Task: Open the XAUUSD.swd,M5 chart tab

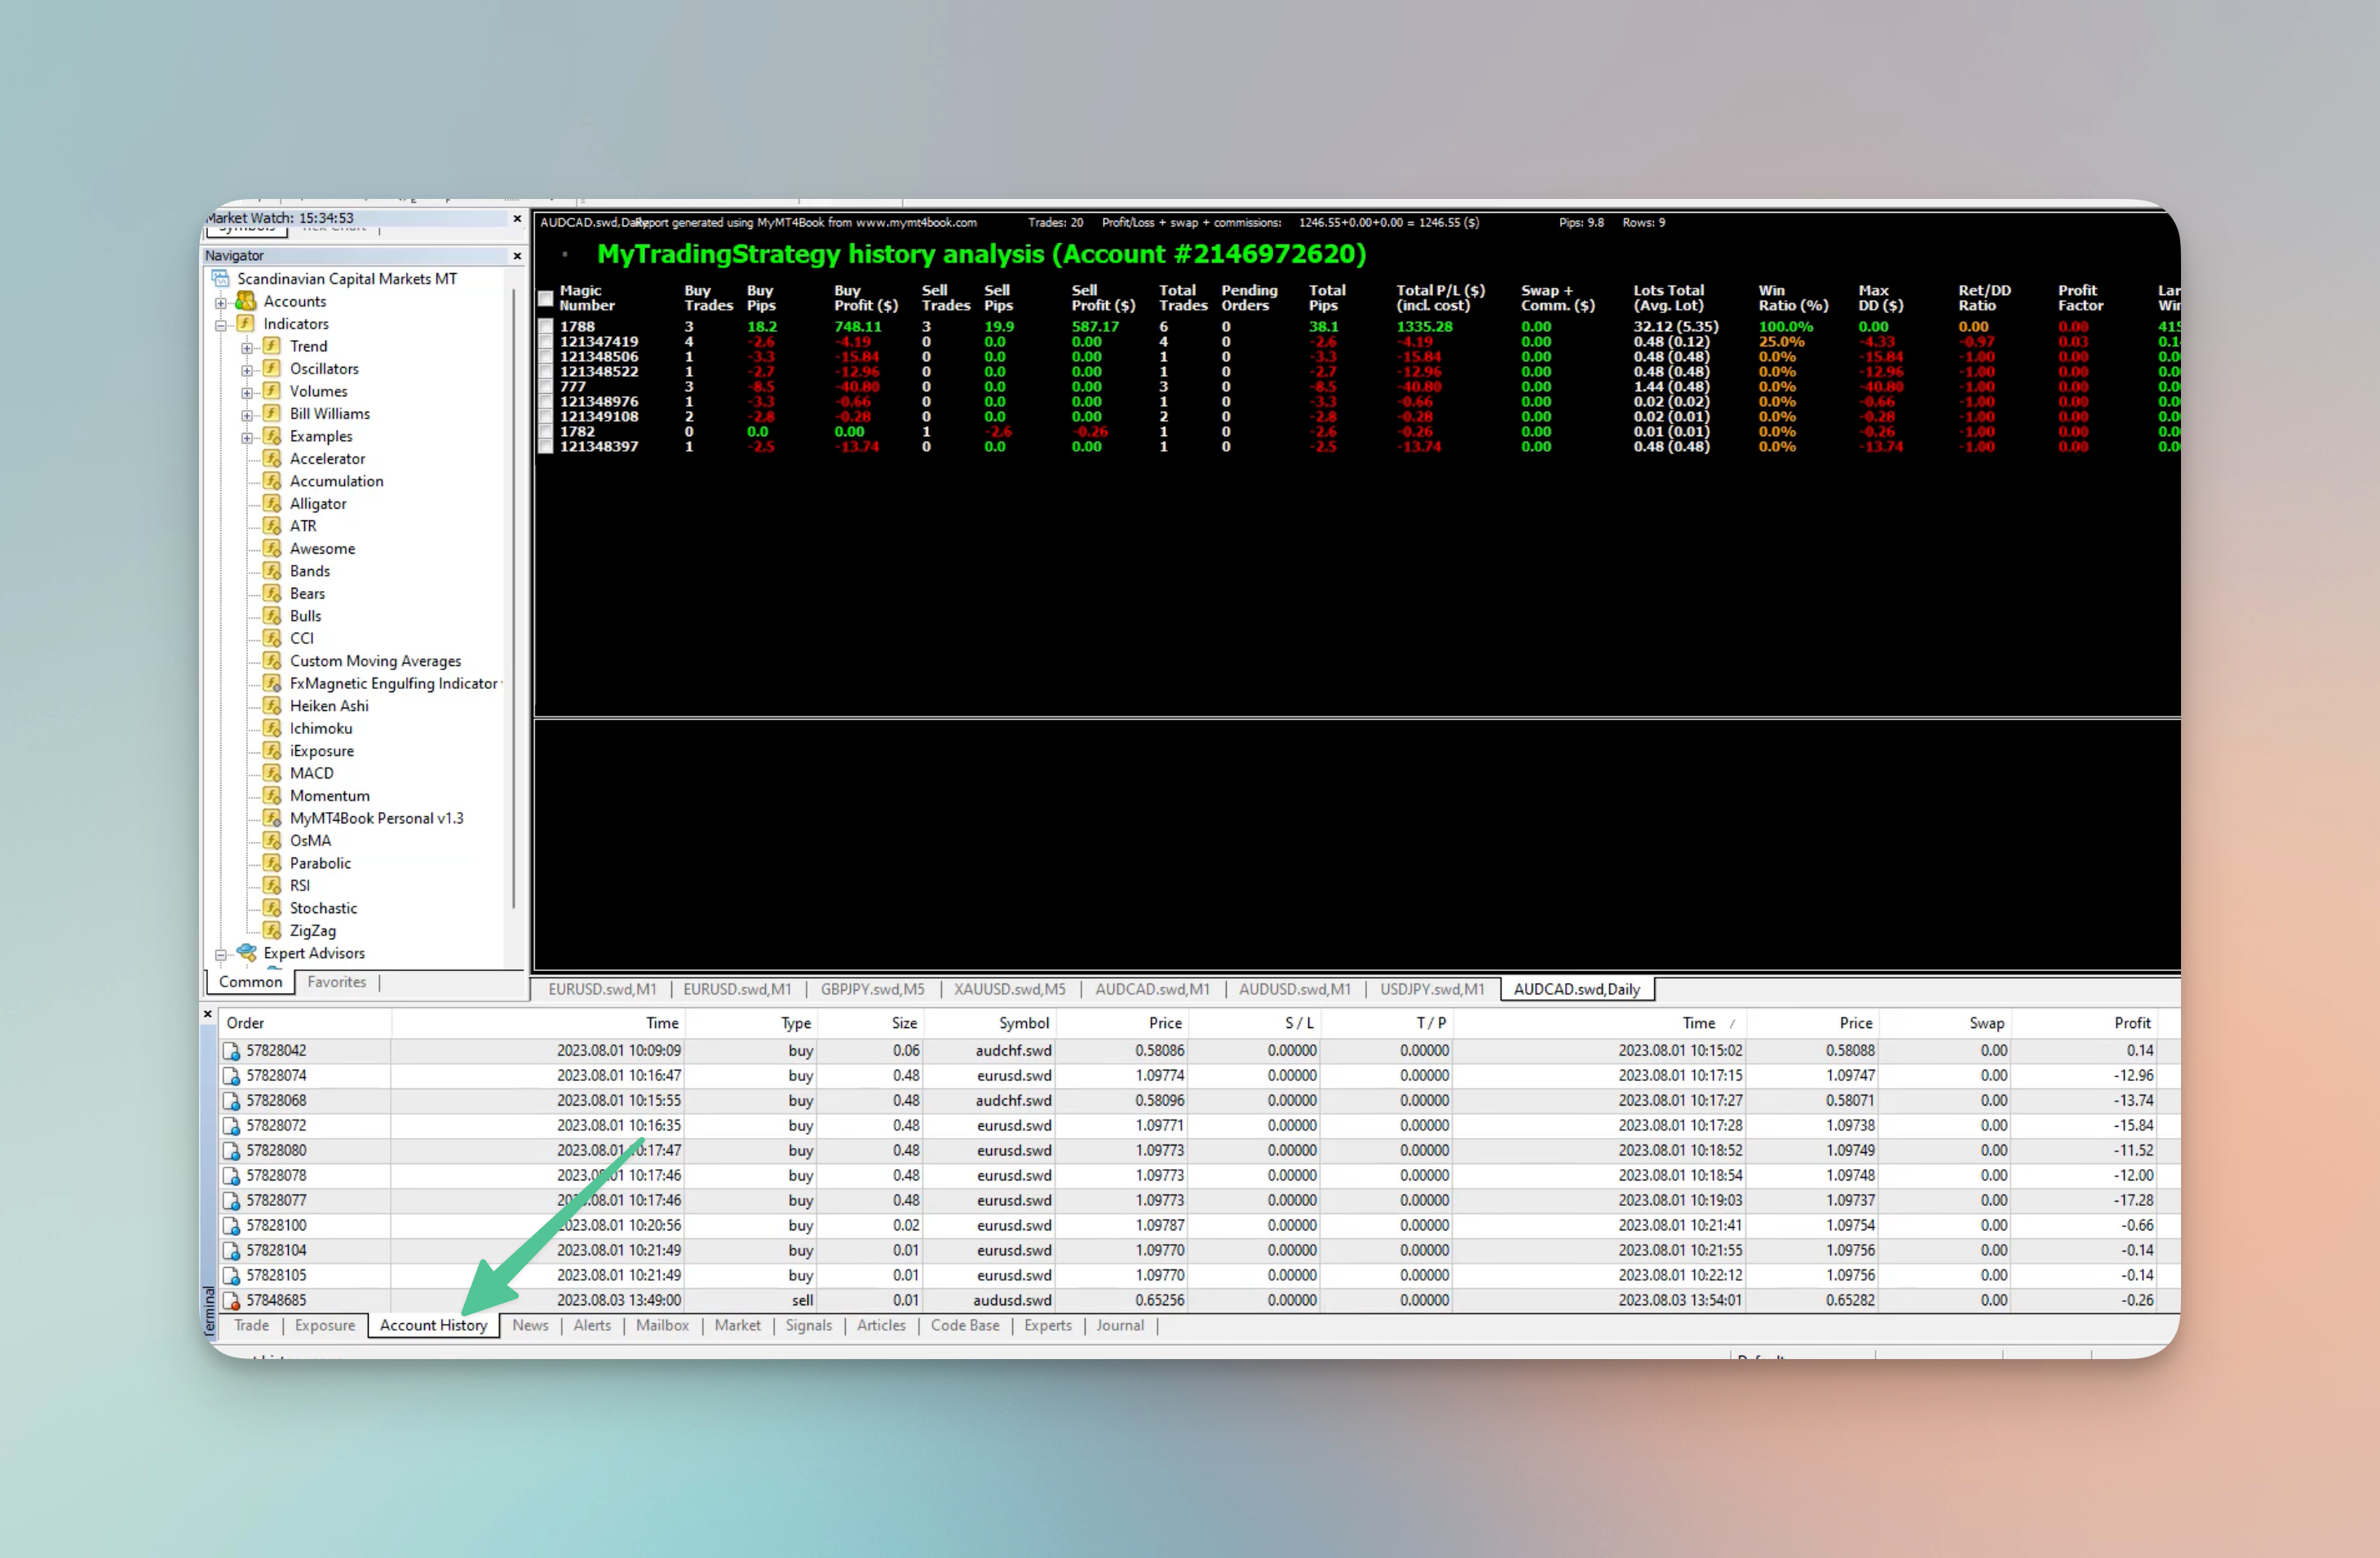Action: (x=1009, y=990)
